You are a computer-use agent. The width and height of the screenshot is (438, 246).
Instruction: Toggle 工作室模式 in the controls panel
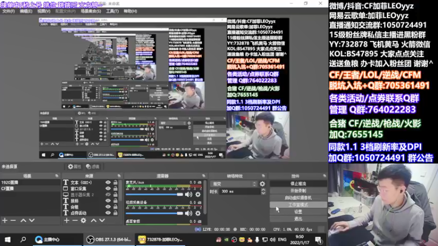click(x=298, y=204)
